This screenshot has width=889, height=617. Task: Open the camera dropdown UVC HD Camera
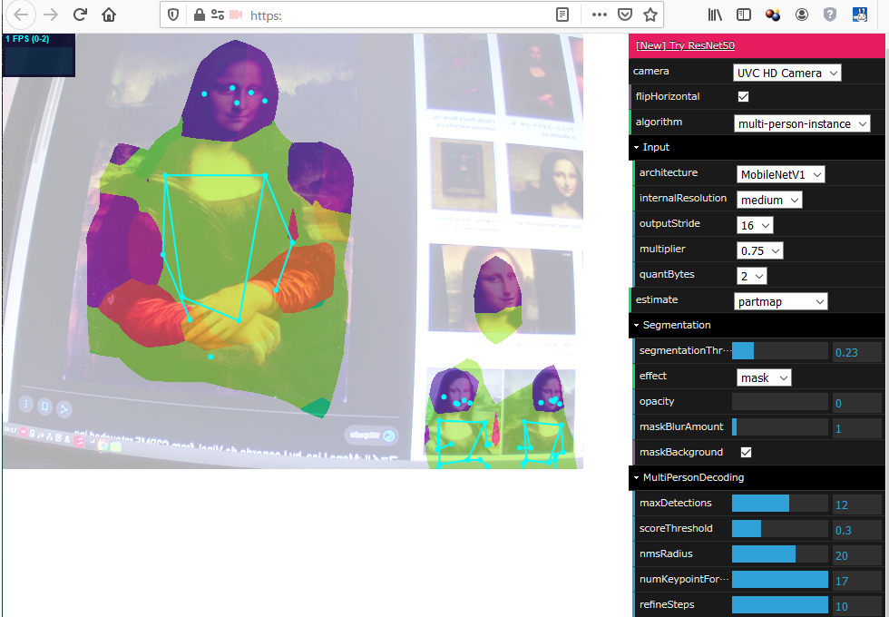(787, 73)
